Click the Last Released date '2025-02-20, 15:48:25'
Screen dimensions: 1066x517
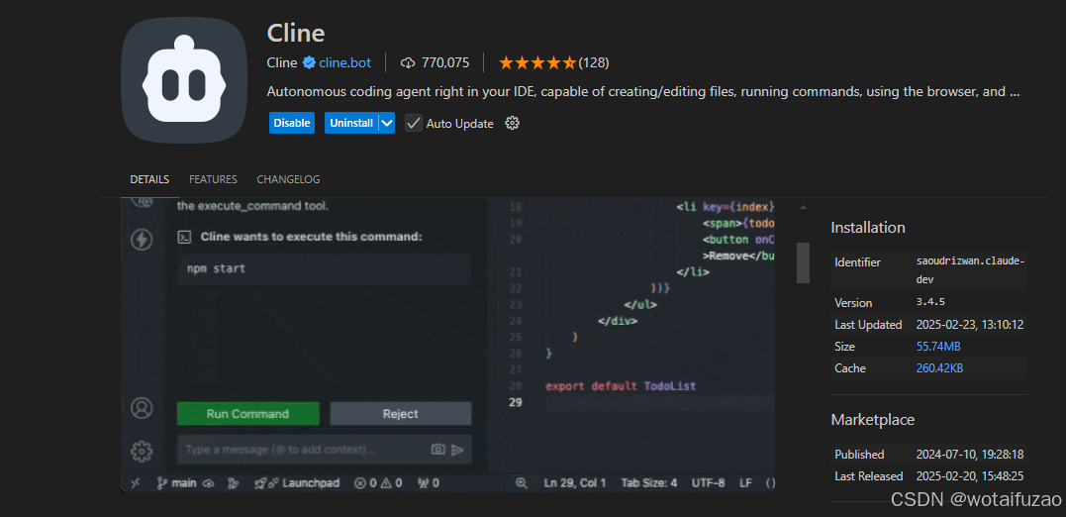tap(970, 476)
